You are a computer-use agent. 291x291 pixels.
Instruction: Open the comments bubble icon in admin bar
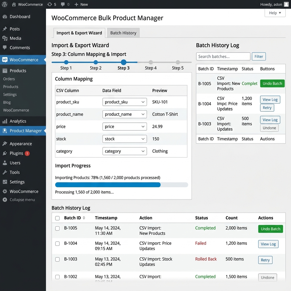63,4
